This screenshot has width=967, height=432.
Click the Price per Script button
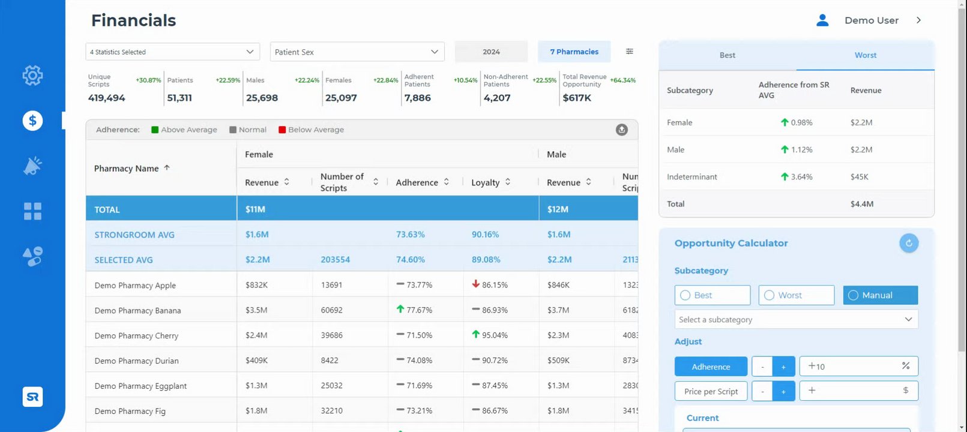point(711,391)
